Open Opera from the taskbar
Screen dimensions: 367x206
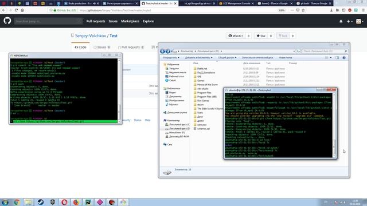tap(64, 202)
